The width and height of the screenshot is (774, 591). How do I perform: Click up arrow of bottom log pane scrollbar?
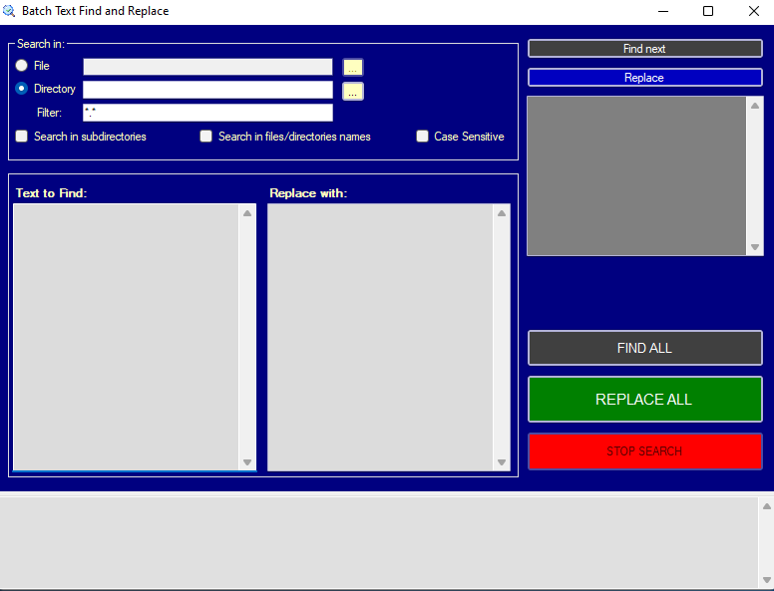[x=767, y=506]
